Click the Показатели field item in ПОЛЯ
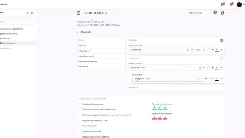This screenshot has height=138, width=245. coord(101,66)
